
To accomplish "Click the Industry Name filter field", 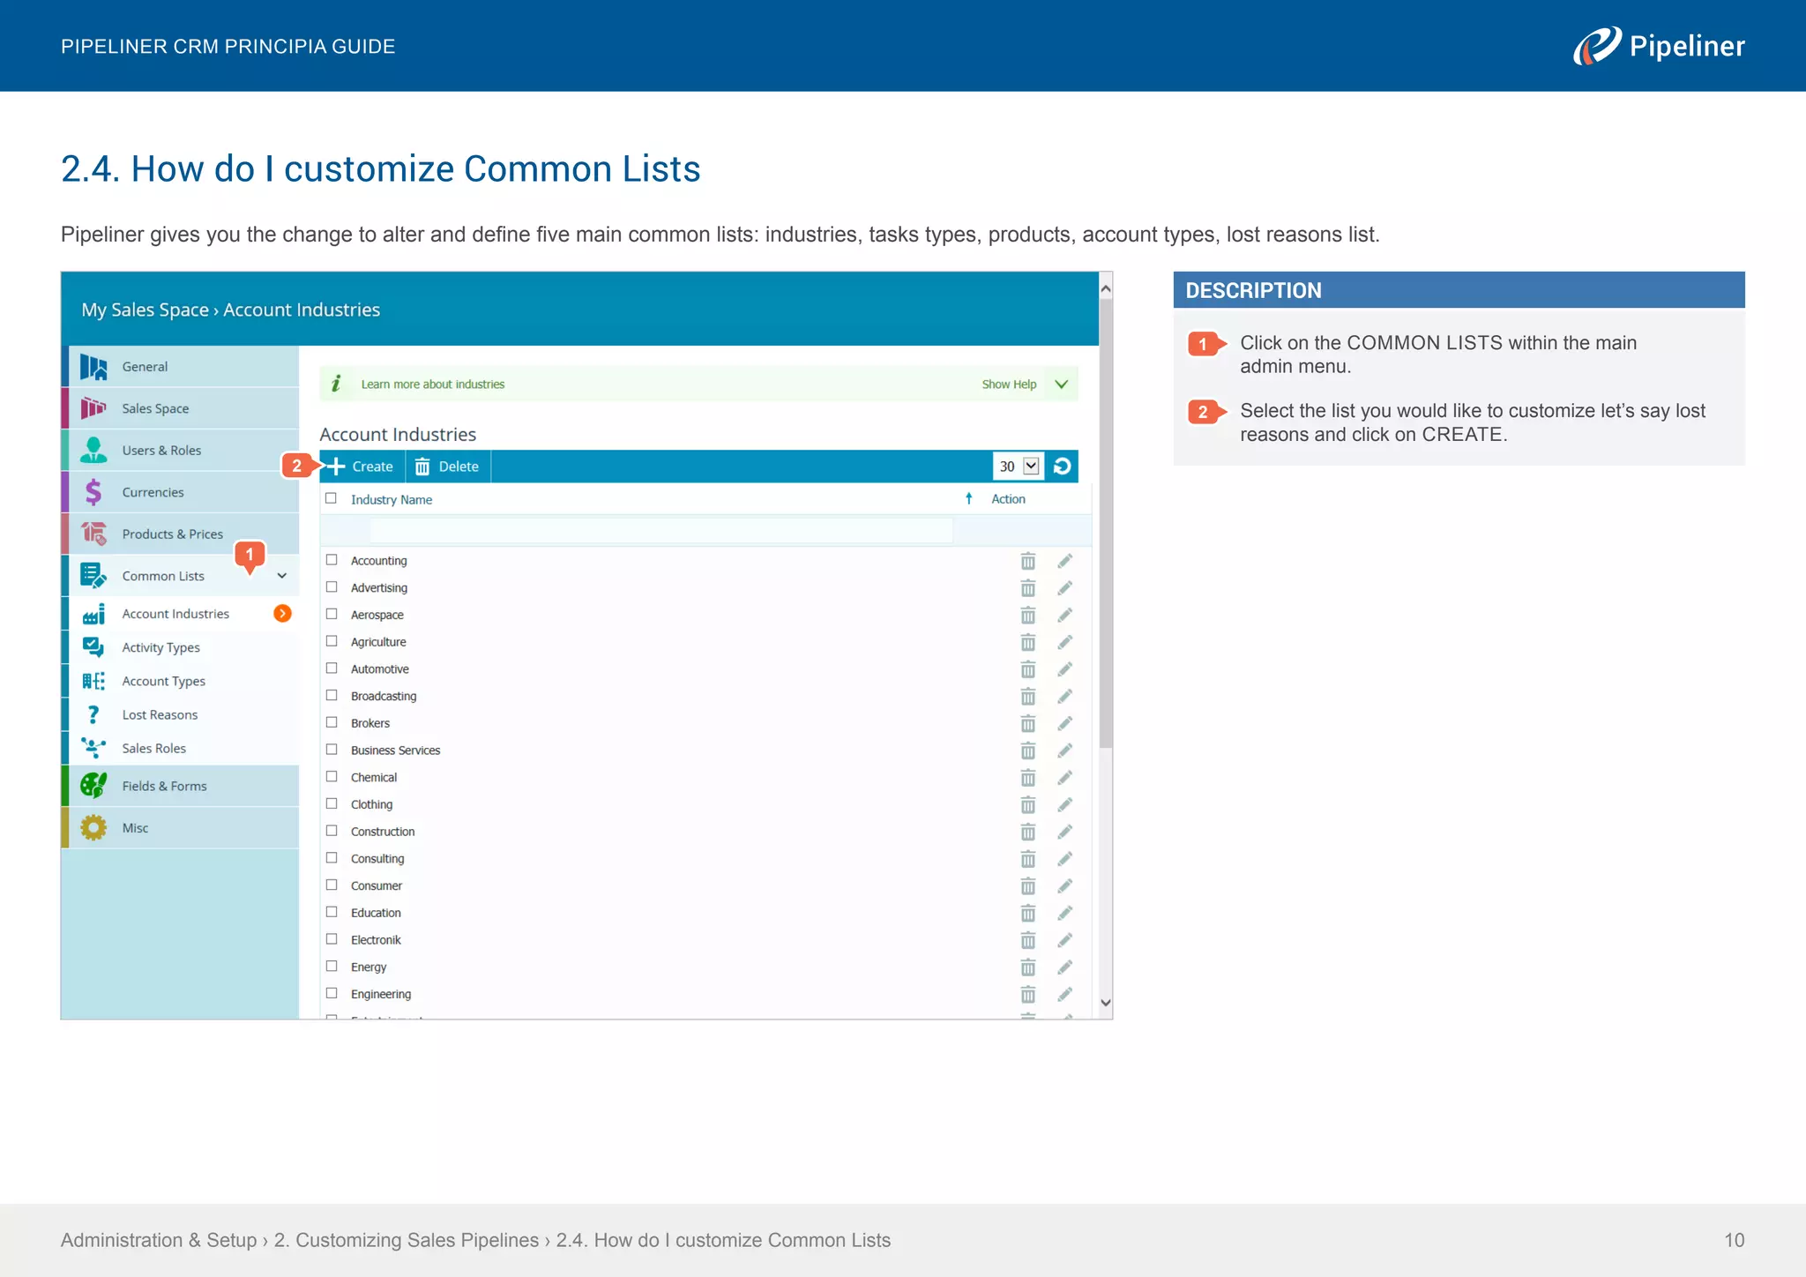I will pos(661,530).
